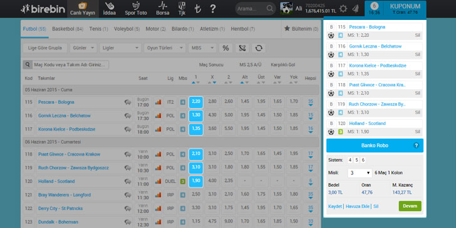Click the soccer ball icon for coupon match 115
456x228 pixels.
point(331,36)
